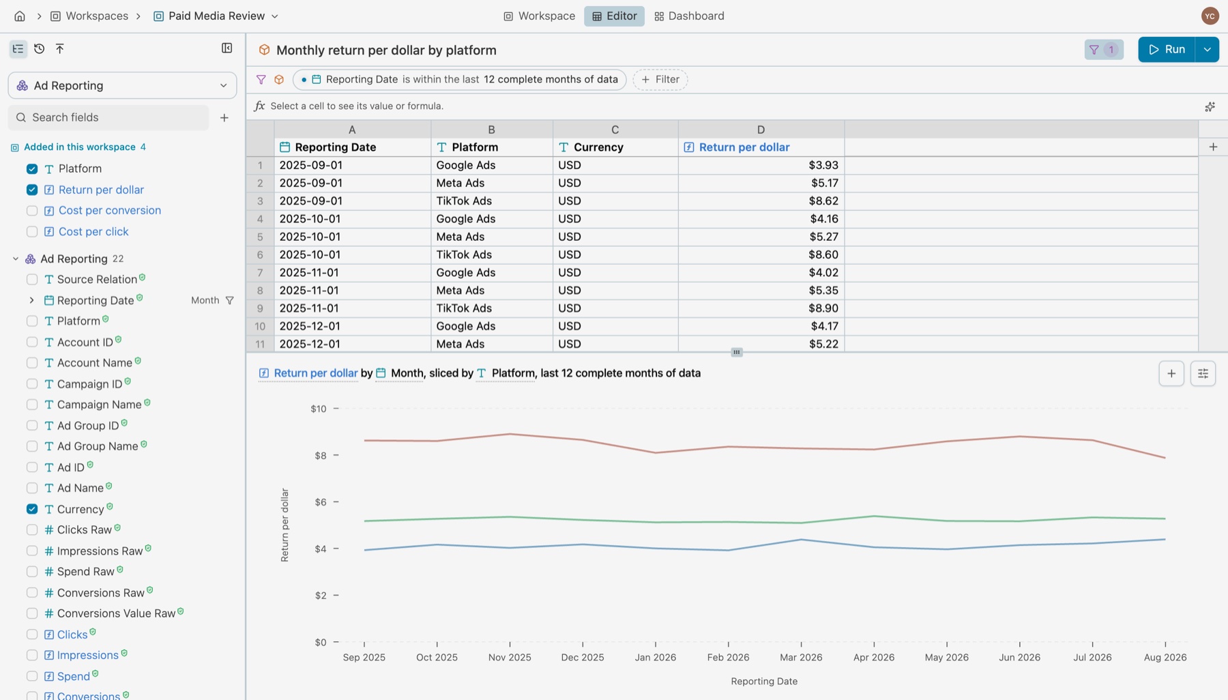This screenshot has height=700, width=1228.
Task: Open the Ad Reporting model dropdown
Action: (x=123, y=85)
